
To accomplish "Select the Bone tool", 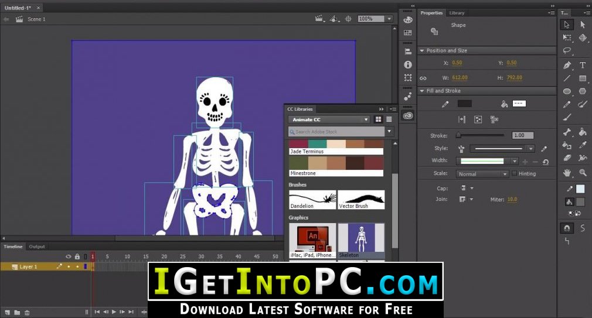I will (x=567, y=132).
